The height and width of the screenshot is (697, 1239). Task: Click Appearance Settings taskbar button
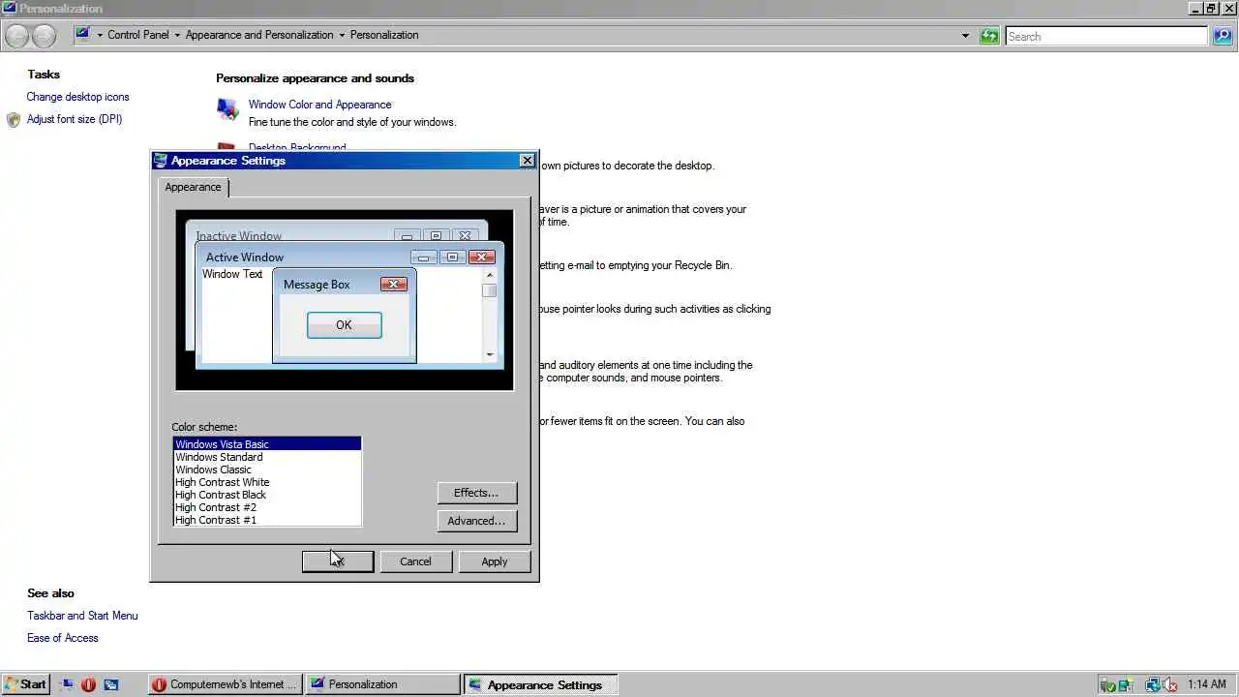point(540,684)
